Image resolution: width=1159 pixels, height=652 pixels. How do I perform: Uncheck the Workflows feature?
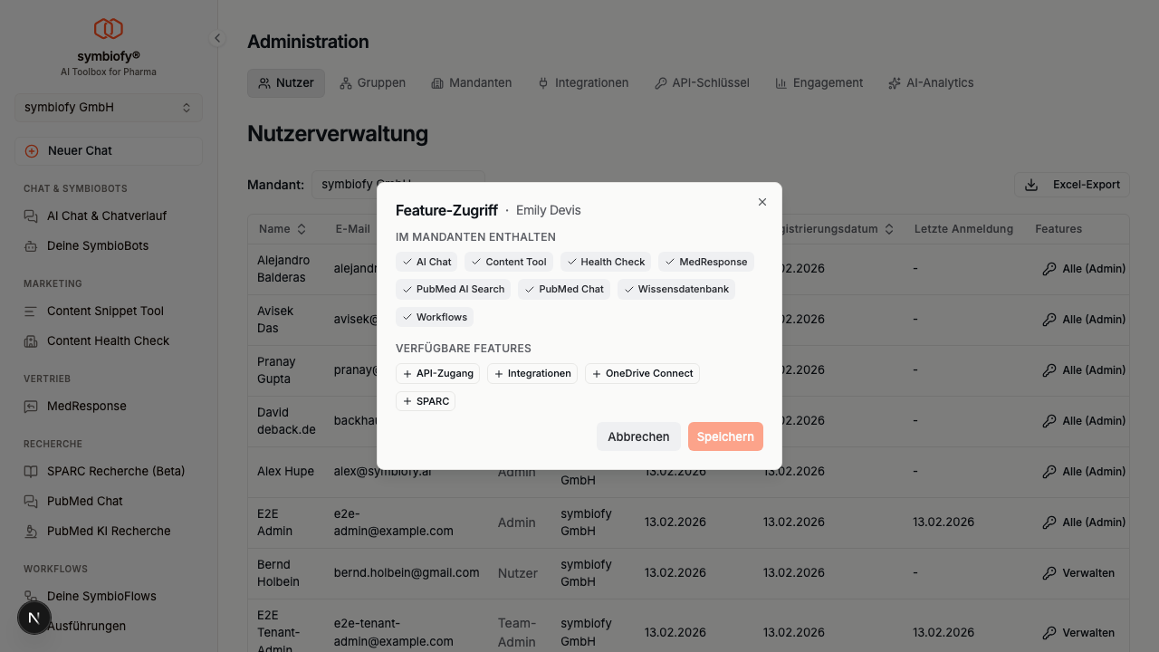[x=434, y=317]
